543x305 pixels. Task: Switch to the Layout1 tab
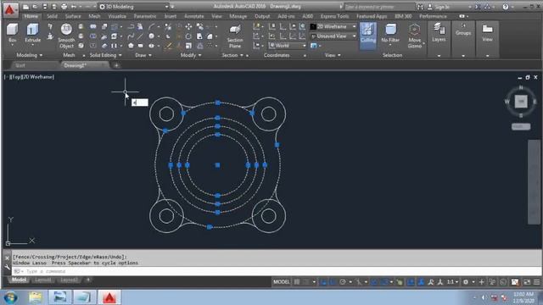click(43, 280)
